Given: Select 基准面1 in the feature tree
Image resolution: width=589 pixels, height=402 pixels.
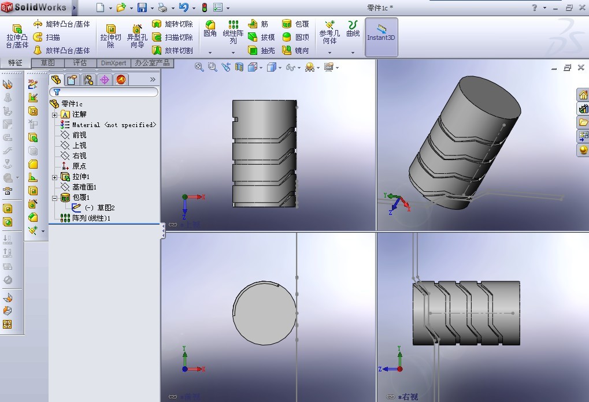Looking at the screenshot, I should click(x=79, y=187).
